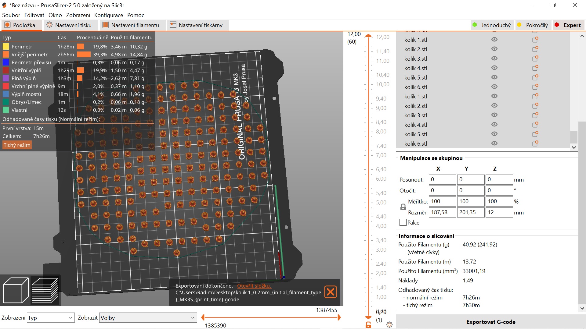Expand the Zobrazit Volby dropdown
Image resolution: width=586 pixels, height=329 pixels.
pyautogui.click(x=148, y=318)
